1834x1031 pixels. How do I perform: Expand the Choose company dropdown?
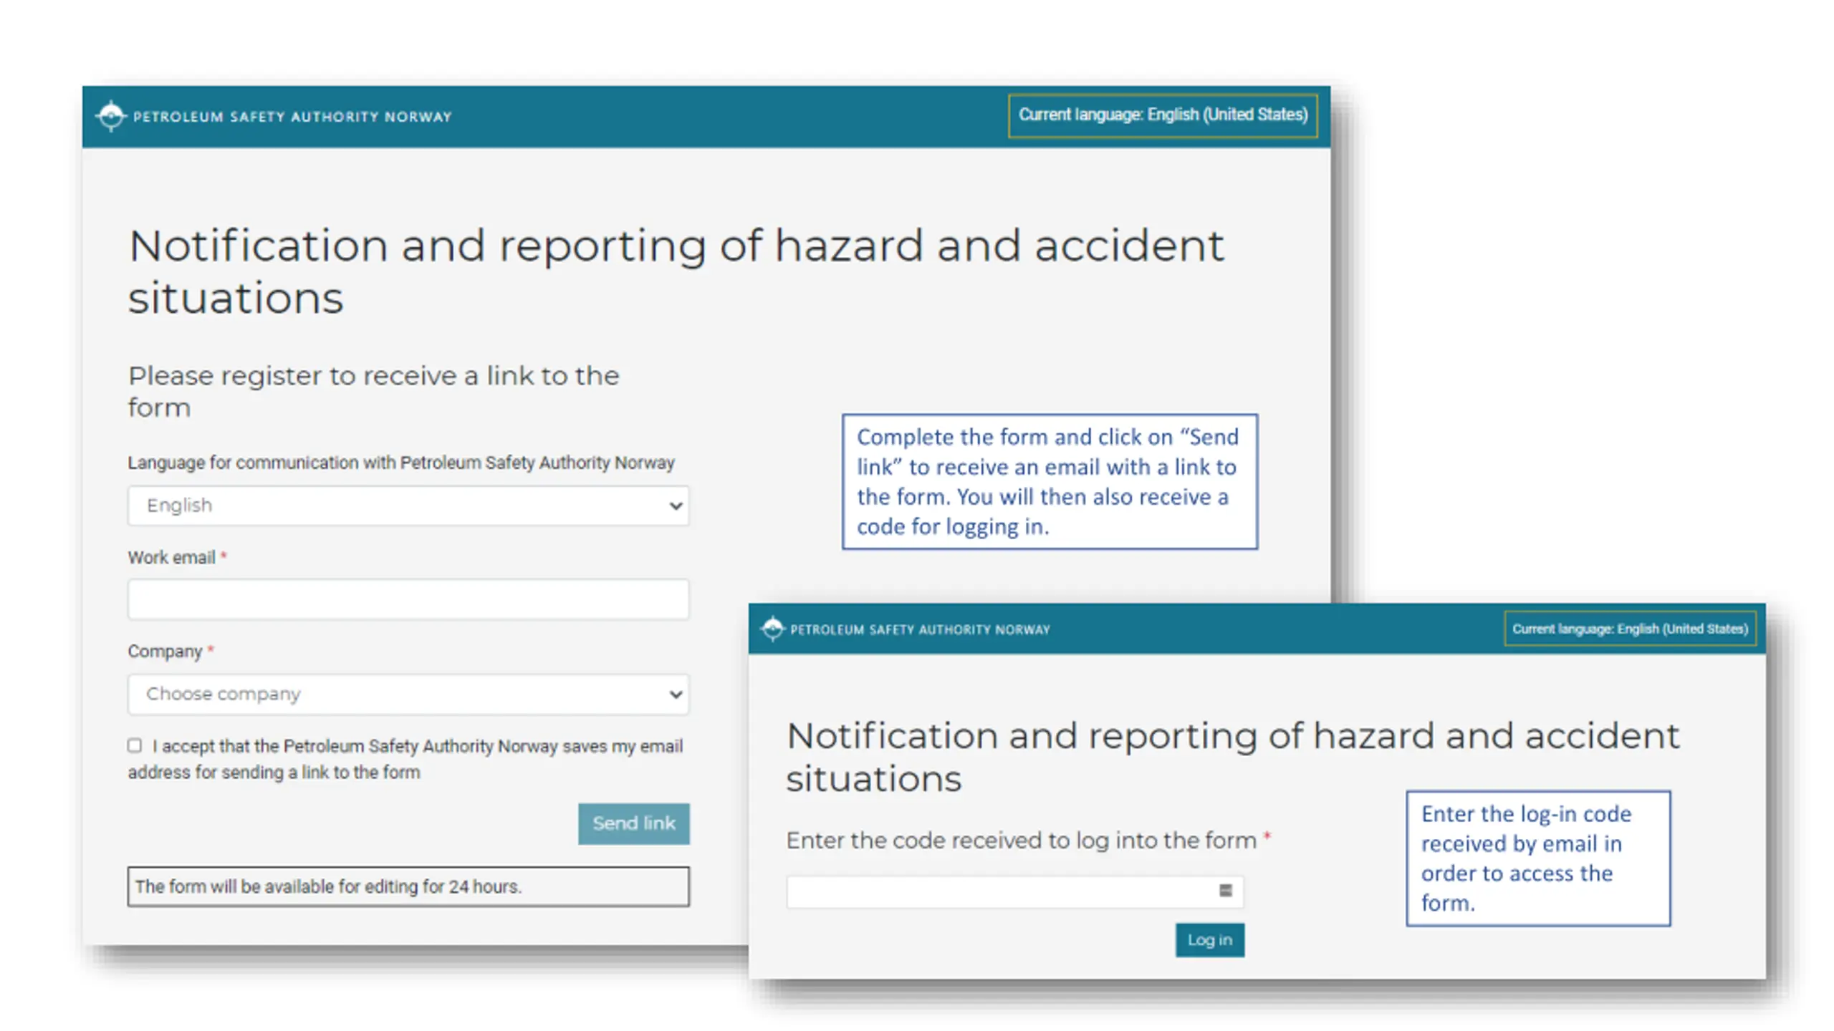(408, 694)
